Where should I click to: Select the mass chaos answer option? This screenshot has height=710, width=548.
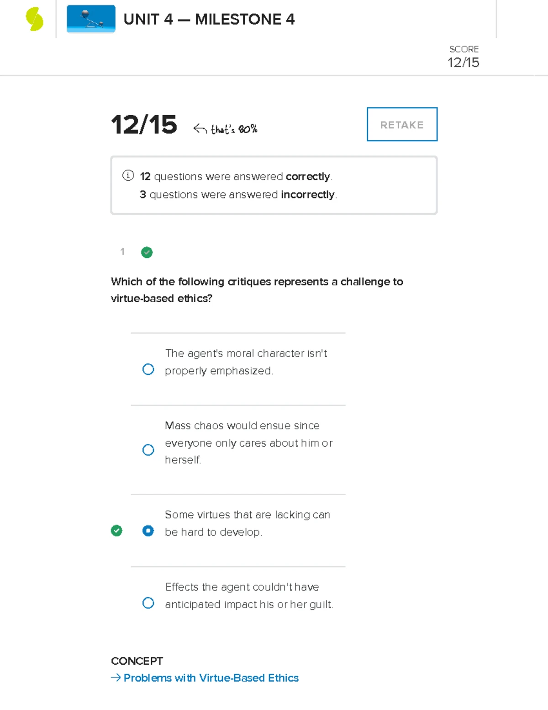pyautogui.click(x=148, y=450)
